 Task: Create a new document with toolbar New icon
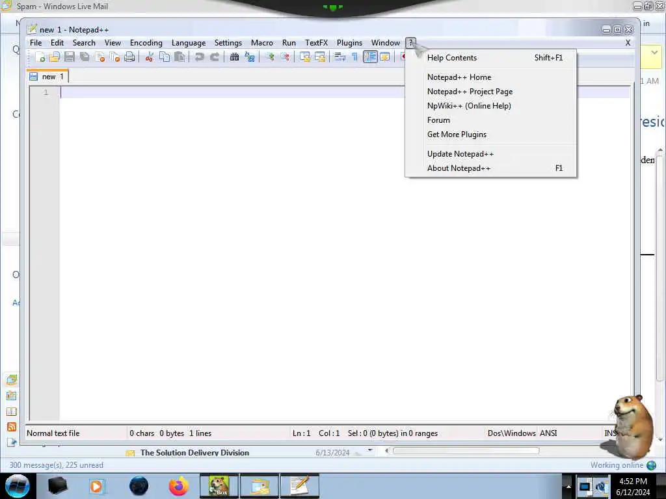click(40, 57)
